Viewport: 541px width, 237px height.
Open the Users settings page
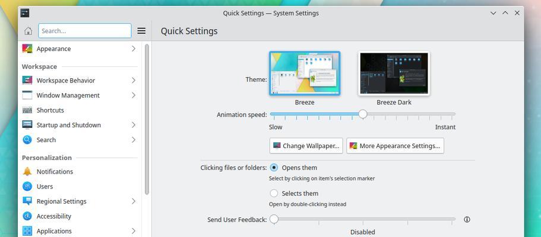tap(80, 187)
